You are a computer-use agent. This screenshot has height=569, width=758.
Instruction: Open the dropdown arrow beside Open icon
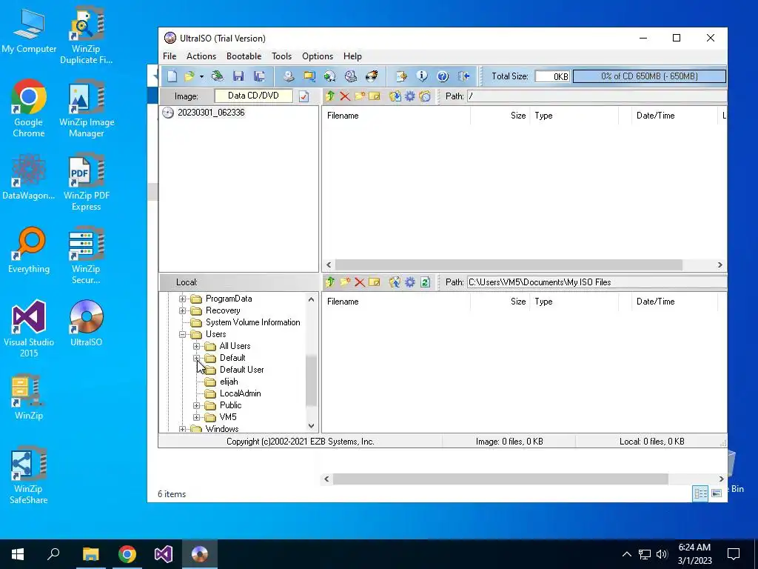pyautogui.click(x=201, y=76)
